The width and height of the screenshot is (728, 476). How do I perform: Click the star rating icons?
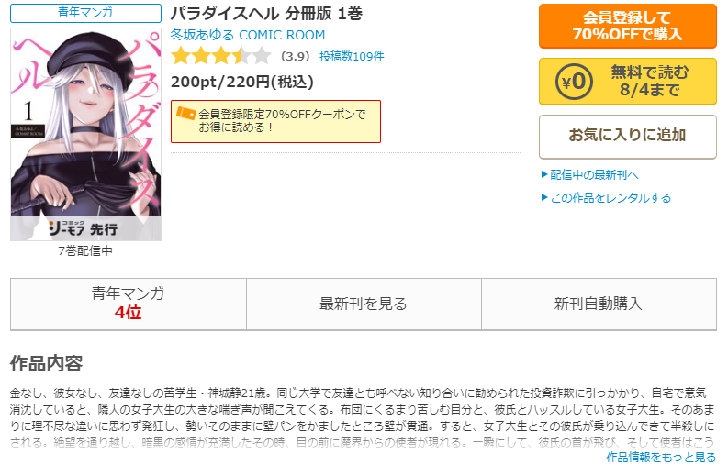coord(221,56)
